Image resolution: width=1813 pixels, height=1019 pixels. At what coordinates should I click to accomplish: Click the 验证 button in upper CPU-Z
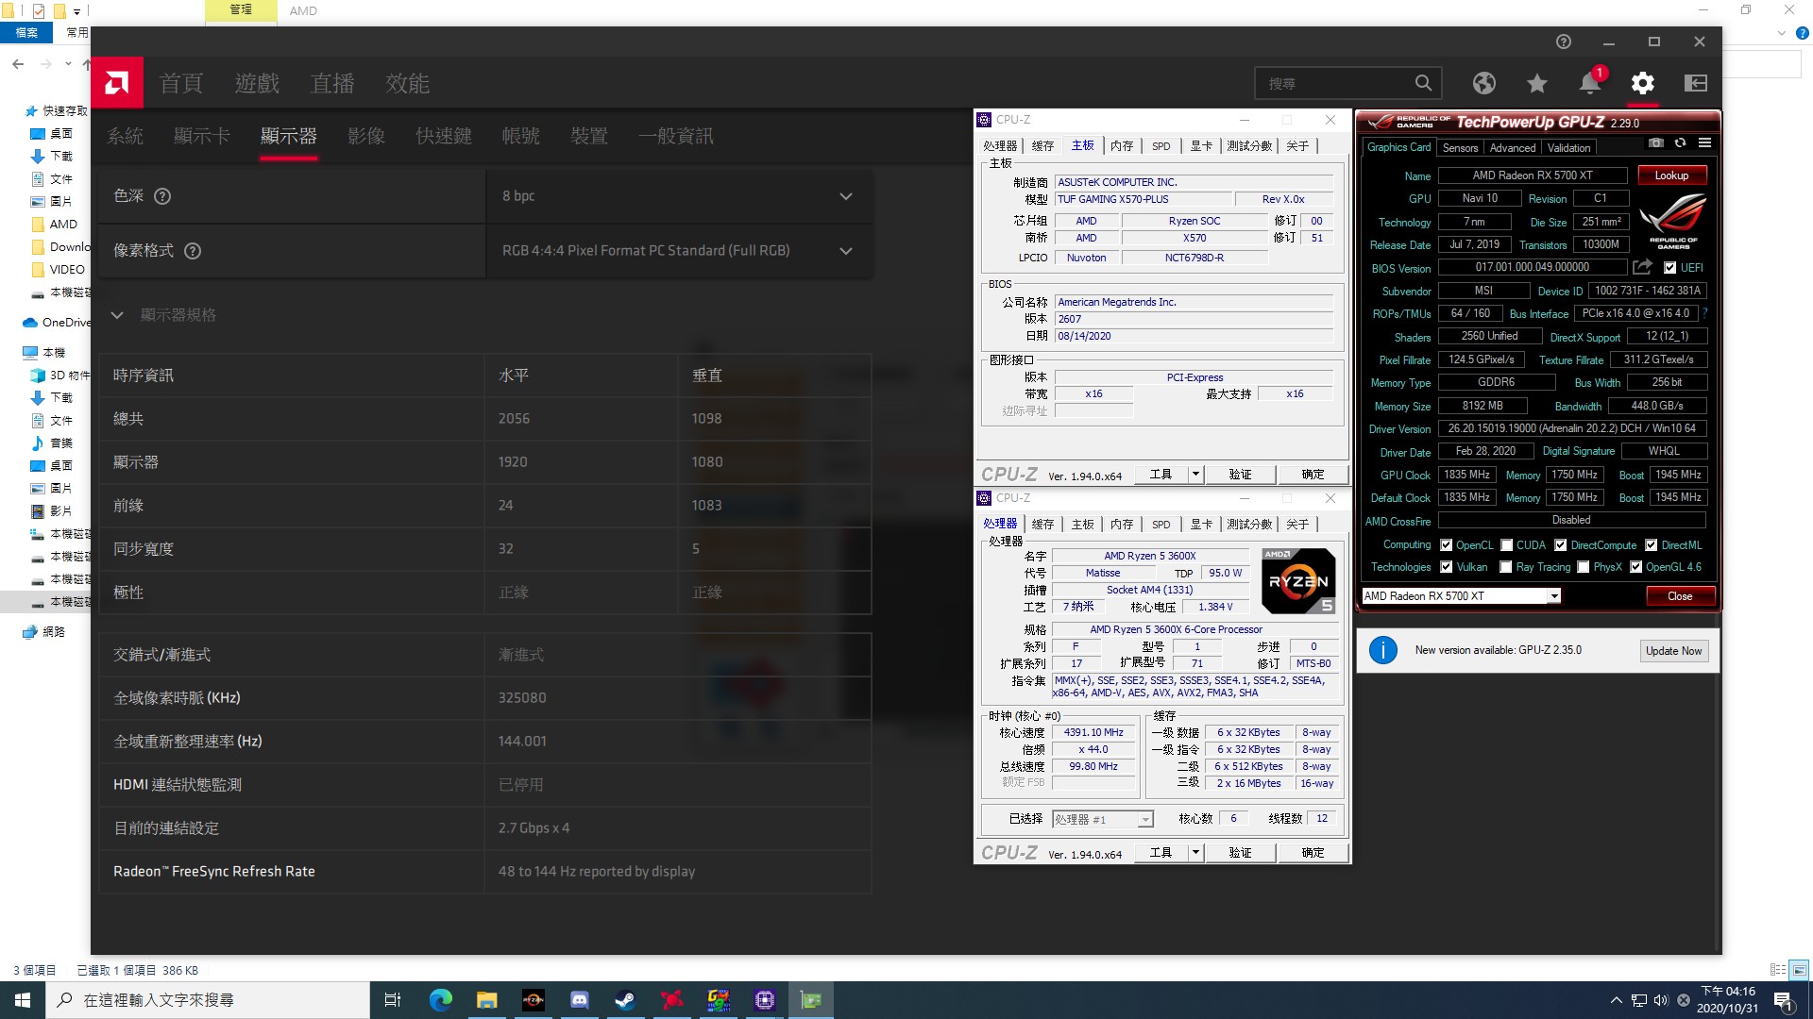(x=1240, y=475)
